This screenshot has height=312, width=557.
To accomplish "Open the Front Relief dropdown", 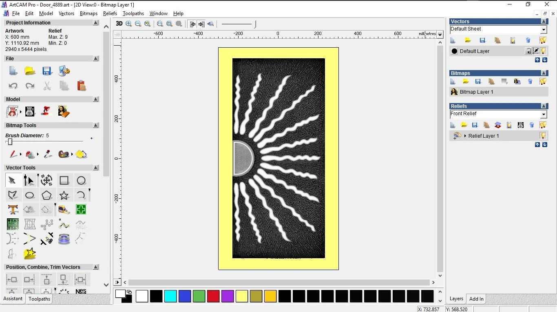I will [544, 114].
